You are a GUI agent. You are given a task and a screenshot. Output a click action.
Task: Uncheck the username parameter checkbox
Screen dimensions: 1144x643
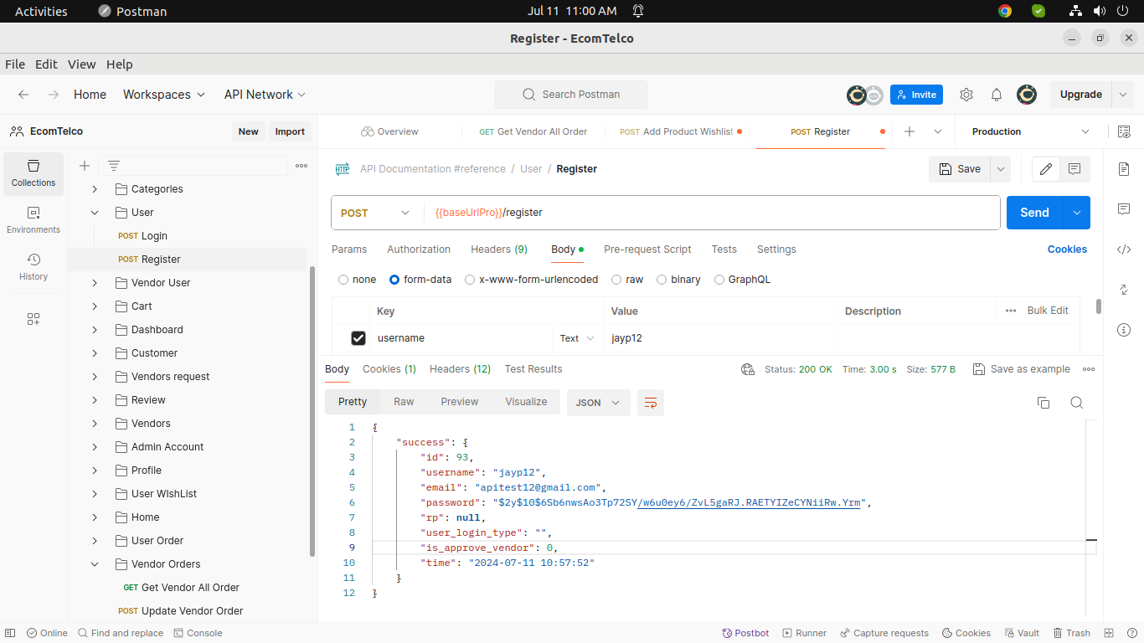[358, 338]
